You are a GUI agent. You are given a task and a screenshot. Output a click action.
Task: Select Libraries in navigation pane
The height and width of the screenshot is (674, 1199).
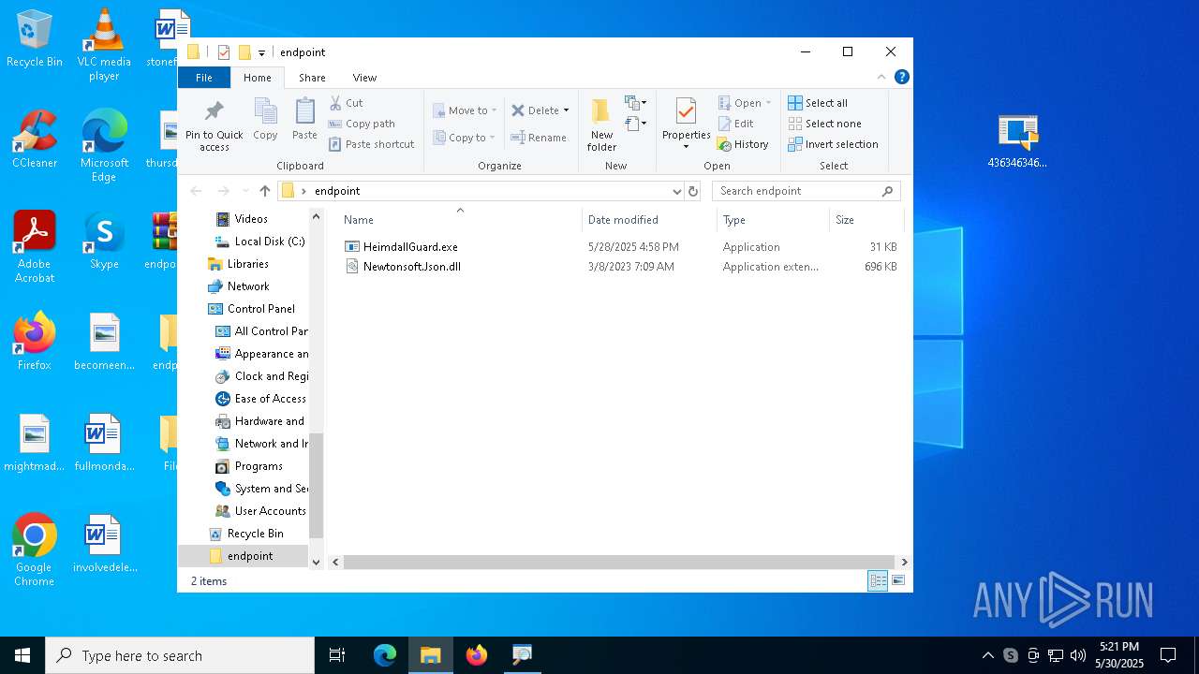click(x=247, y=264)
